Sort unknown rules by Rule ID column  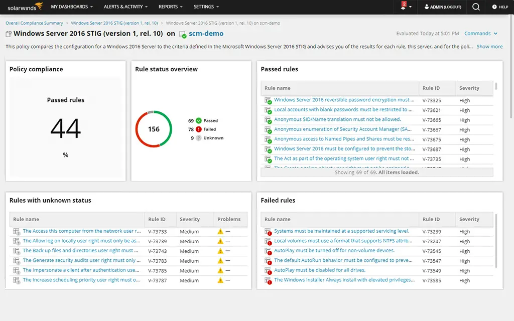[x=160, y=219]
